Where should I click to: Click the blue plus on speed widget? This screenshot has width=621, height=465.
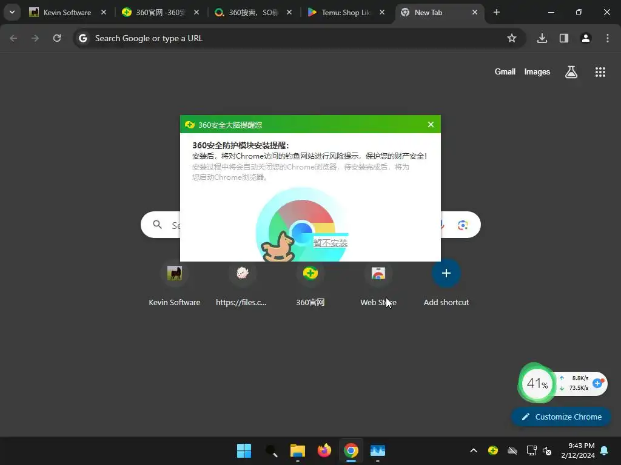(x=597, y=383)
